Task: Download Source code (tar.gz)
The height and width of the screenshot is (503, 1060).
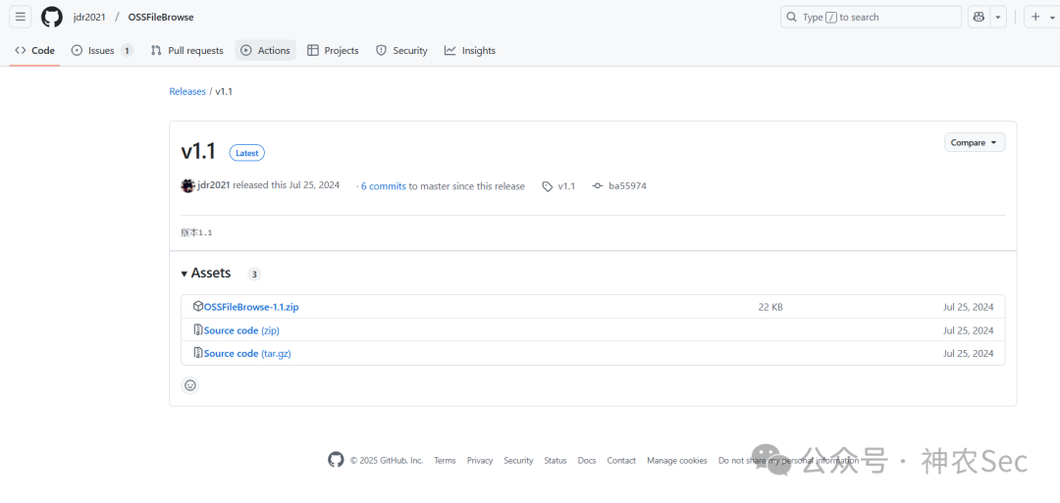Action: tap(247, 354)
